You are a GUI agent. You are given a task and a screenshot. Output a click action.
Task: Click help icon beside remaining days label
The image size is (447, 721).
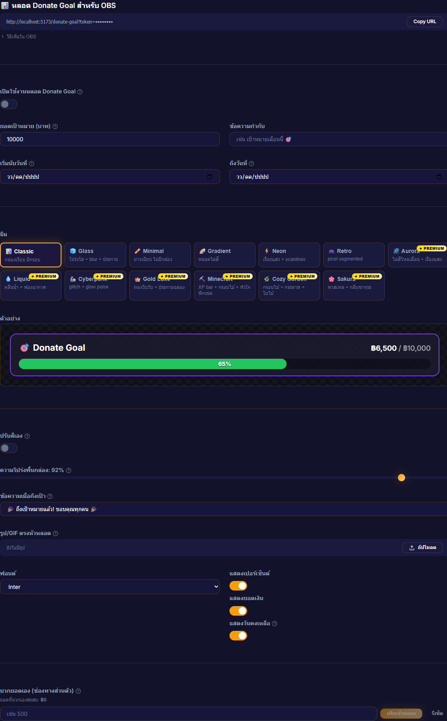click(275, 624)
